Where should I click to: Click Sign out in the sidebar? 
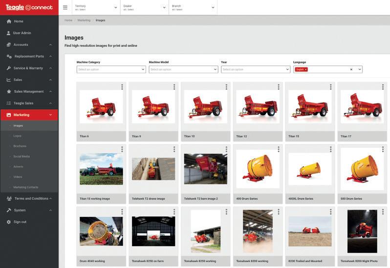click(20, 222)
